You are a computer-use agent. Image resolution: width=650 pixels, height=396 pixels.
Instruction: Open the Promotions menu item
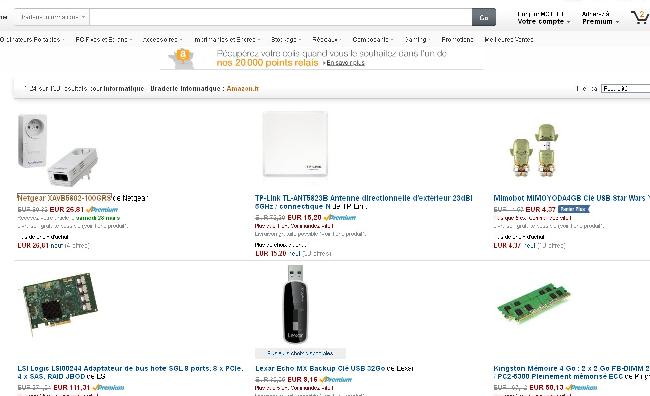click(457, 40)
